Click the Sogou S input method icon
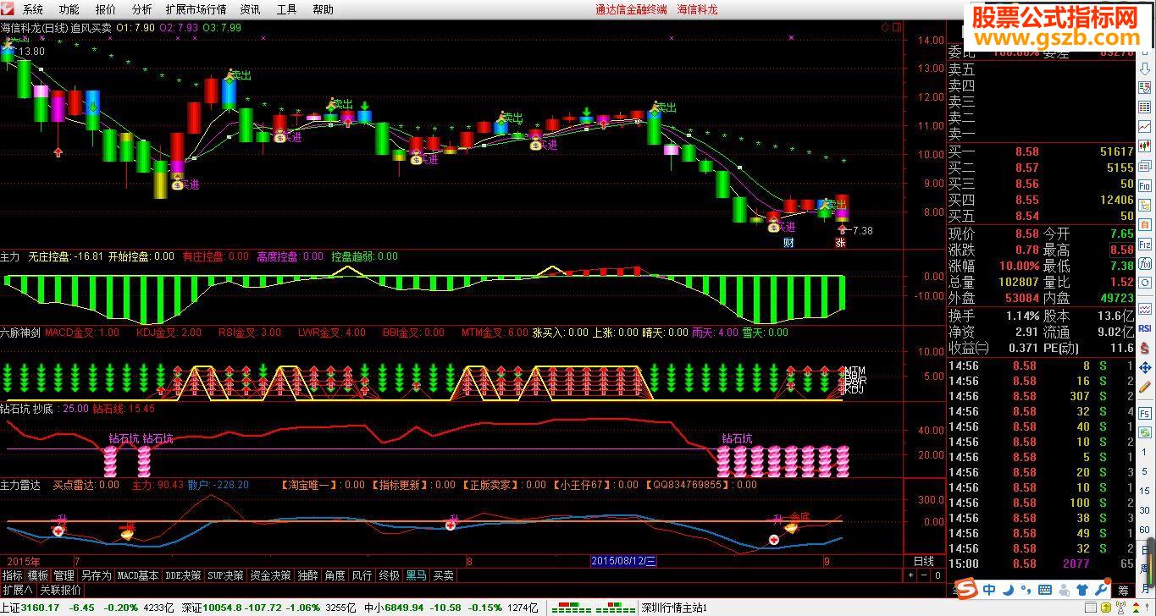Screen dimensions: 1156x616 [966, 589]
